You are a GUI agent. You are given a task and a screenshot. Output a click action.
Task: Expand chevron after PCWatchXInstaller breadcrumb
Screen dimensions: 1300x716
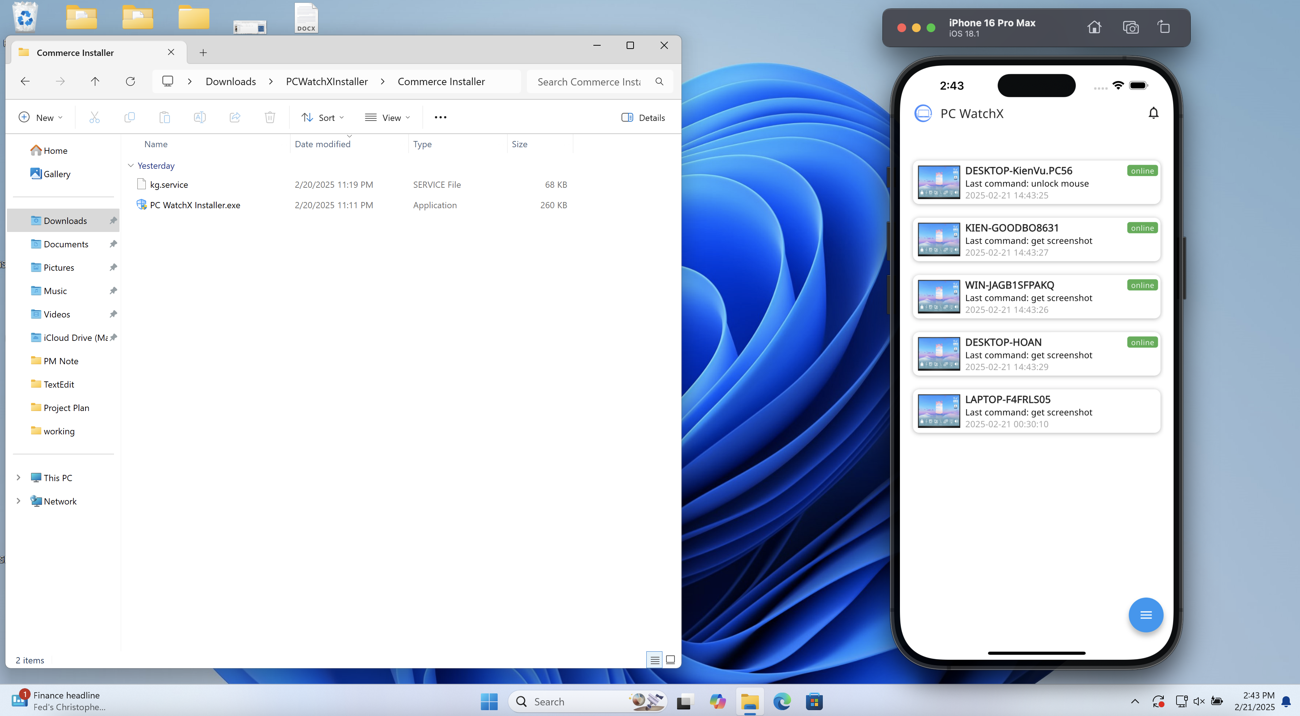pos(383,82)
